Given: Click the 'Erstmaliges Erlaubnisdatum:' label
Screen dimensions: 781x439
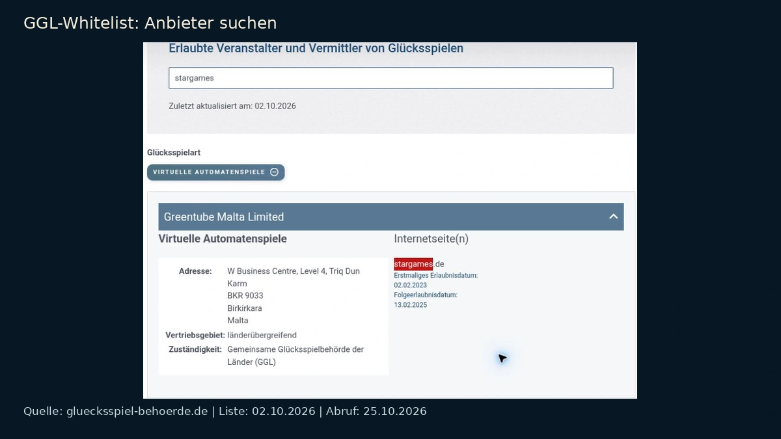Looking at the screenshot, I should tap(436, 276).
